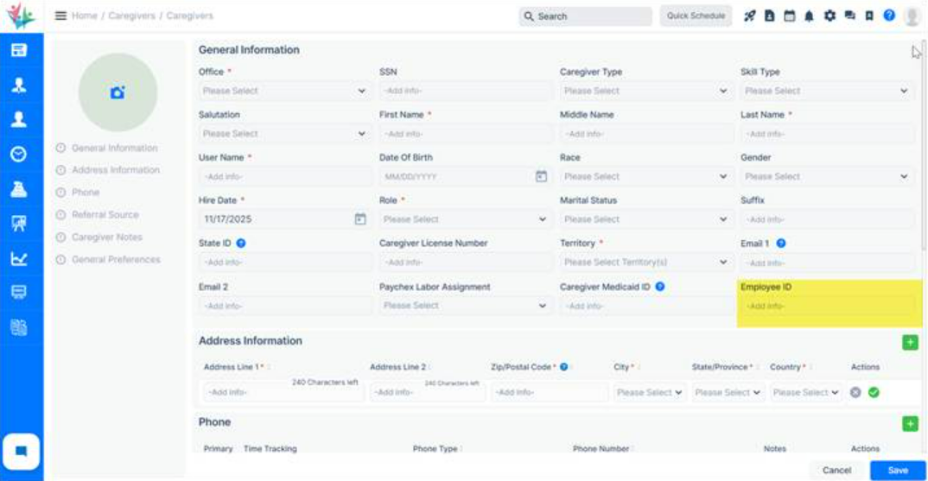This screenshot has width=928, height=481.
Task: Open the State/Province dropdown
Action: [x=728, y=392]
